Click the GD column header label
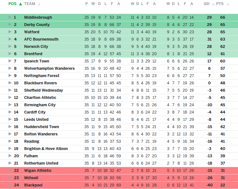238x189 pixels. coord(207,4)
